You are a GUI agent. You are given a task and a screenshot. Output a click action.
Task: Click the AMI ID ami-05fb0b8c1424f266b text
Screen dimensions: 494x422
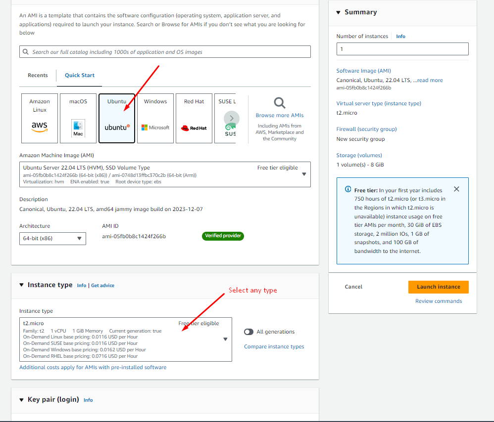(134, 236)
